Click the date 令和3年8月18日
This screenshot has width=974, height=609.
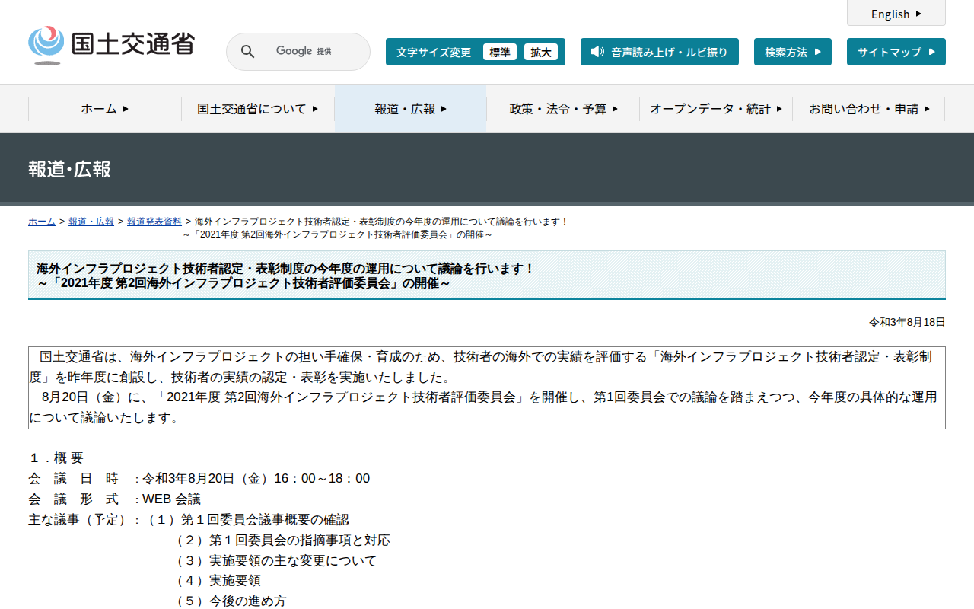point(907,323)
